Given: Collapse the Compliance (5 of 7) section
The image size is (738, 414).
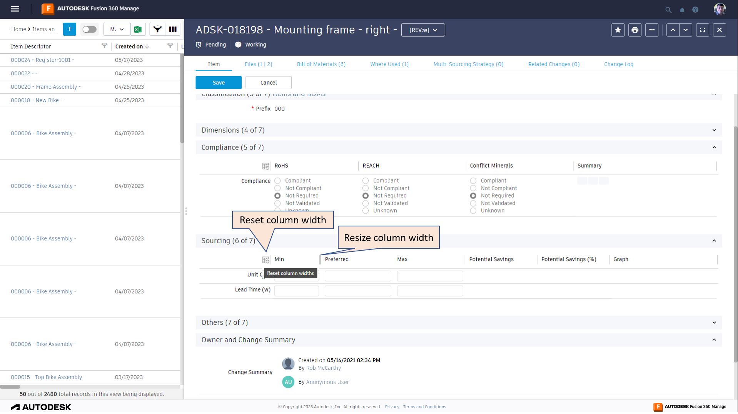Looking at the screenshot, I should [714, 148].
